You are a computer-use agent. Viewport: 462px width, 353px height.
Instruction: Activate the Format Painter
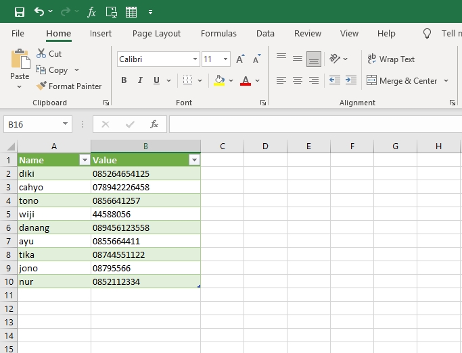coord(68,86)
